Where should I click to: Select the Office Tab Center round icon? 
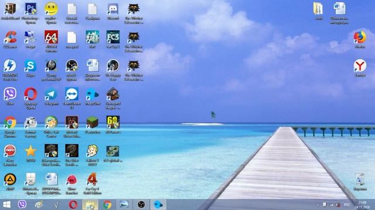(51, 123)
